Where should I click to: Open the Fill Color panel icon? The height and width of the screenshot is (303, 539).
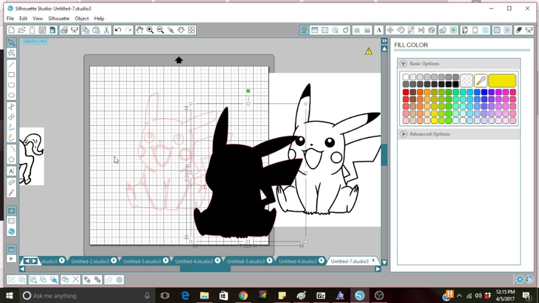click(304, 30)
